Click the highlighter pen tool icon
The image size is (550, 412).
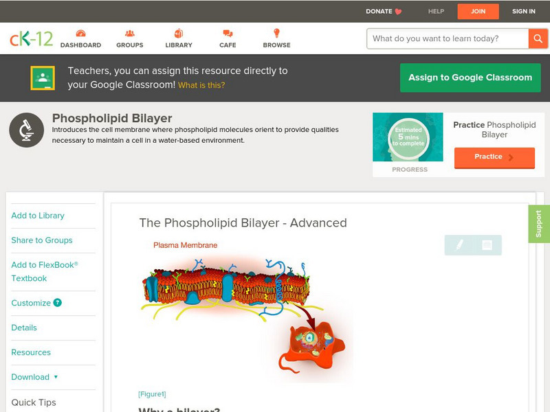(x=459, y=244)
